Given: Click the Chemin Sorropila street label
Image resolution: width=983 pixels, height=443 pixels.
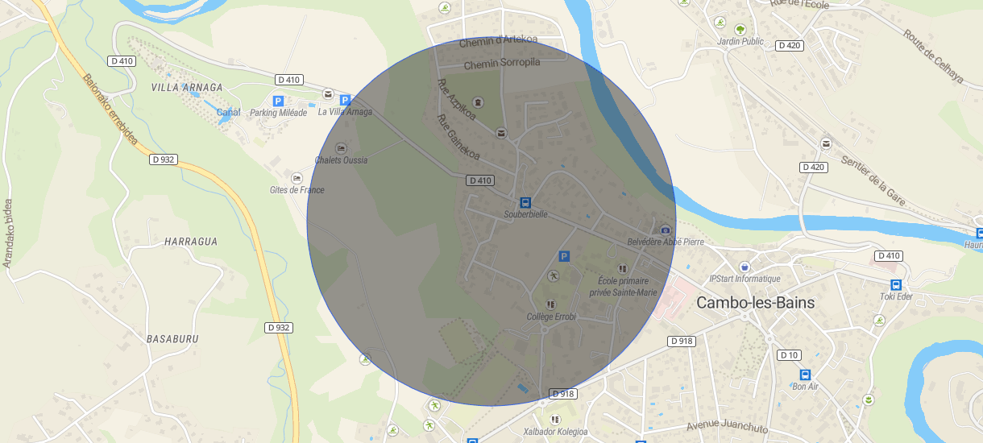Looking at the screenshot, I should 502,63.
